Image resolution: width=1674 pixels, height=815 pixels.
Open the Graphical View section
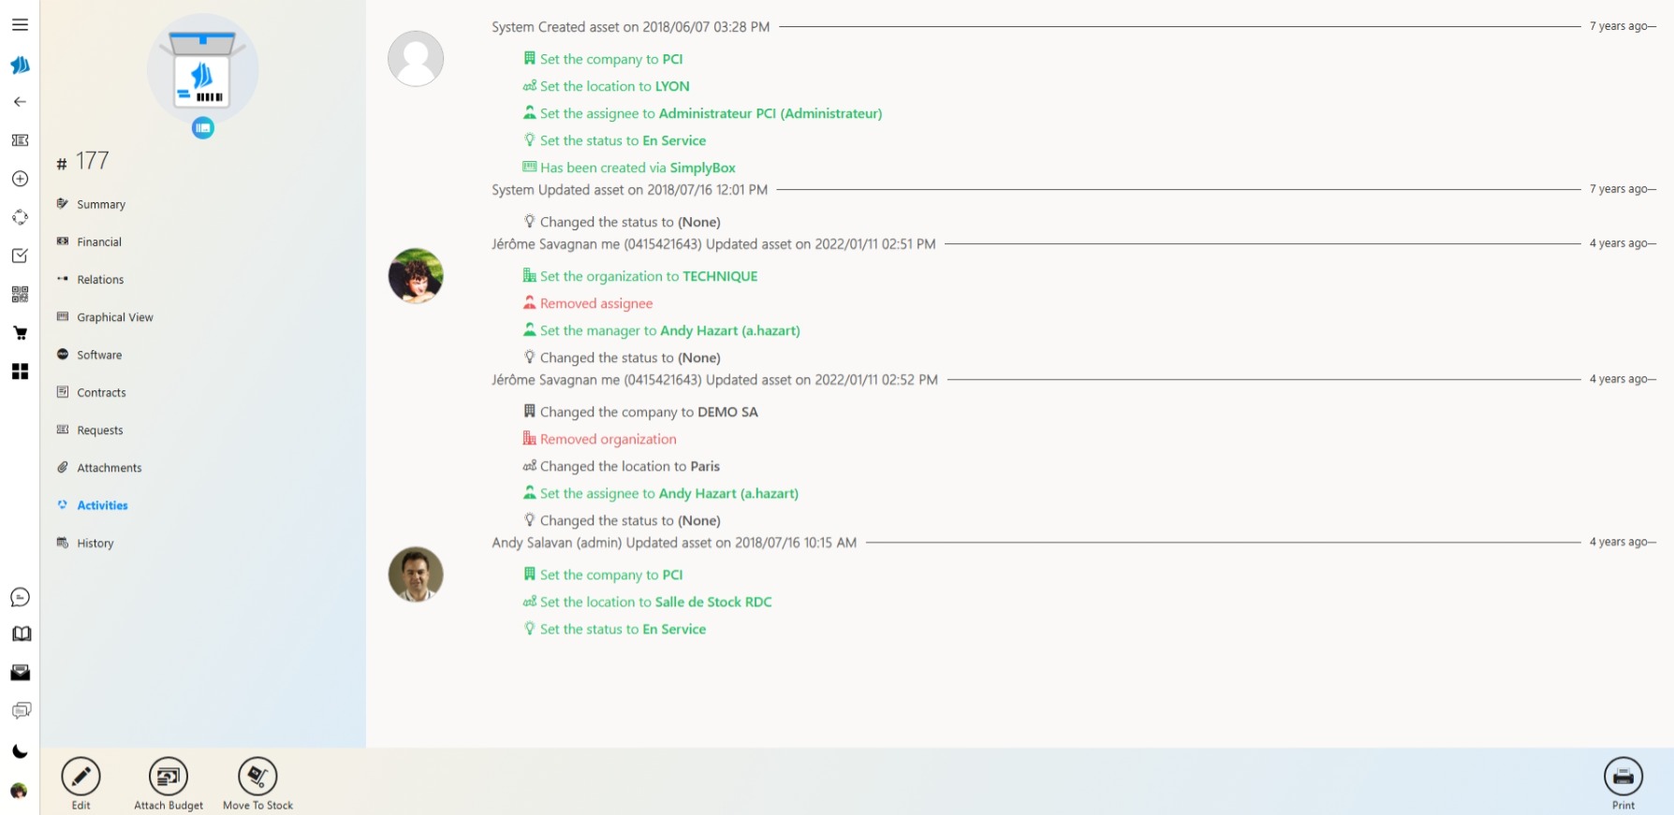pyautogui.click(x=114, y=317)
